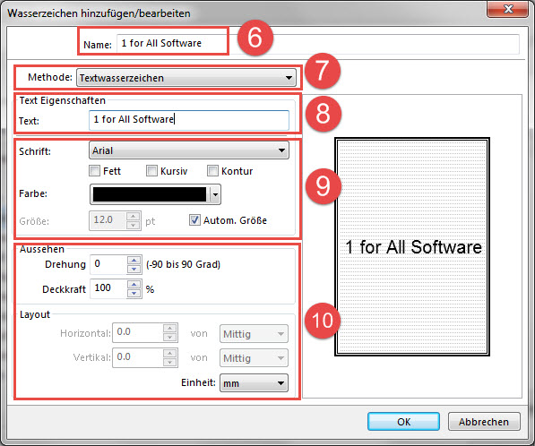Screen dimensions: 535x446
Task: Click the watermark preview page
Action: pos(412,247)
